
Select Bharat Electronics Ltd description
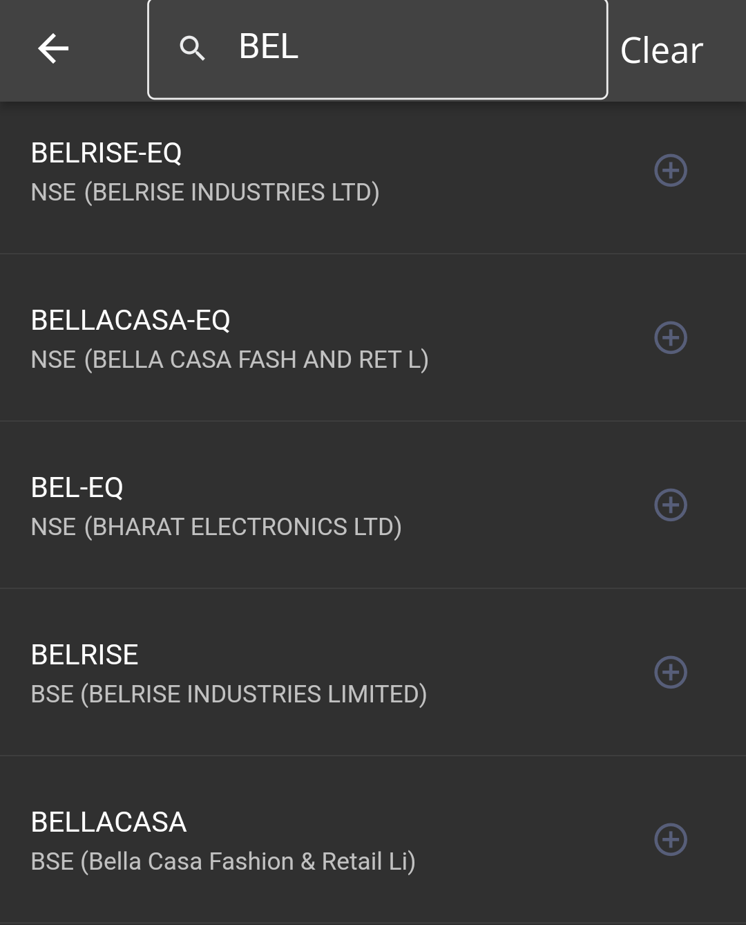216,527
